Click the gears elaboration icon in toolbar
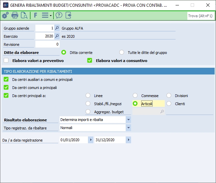 tap(5, 16)
